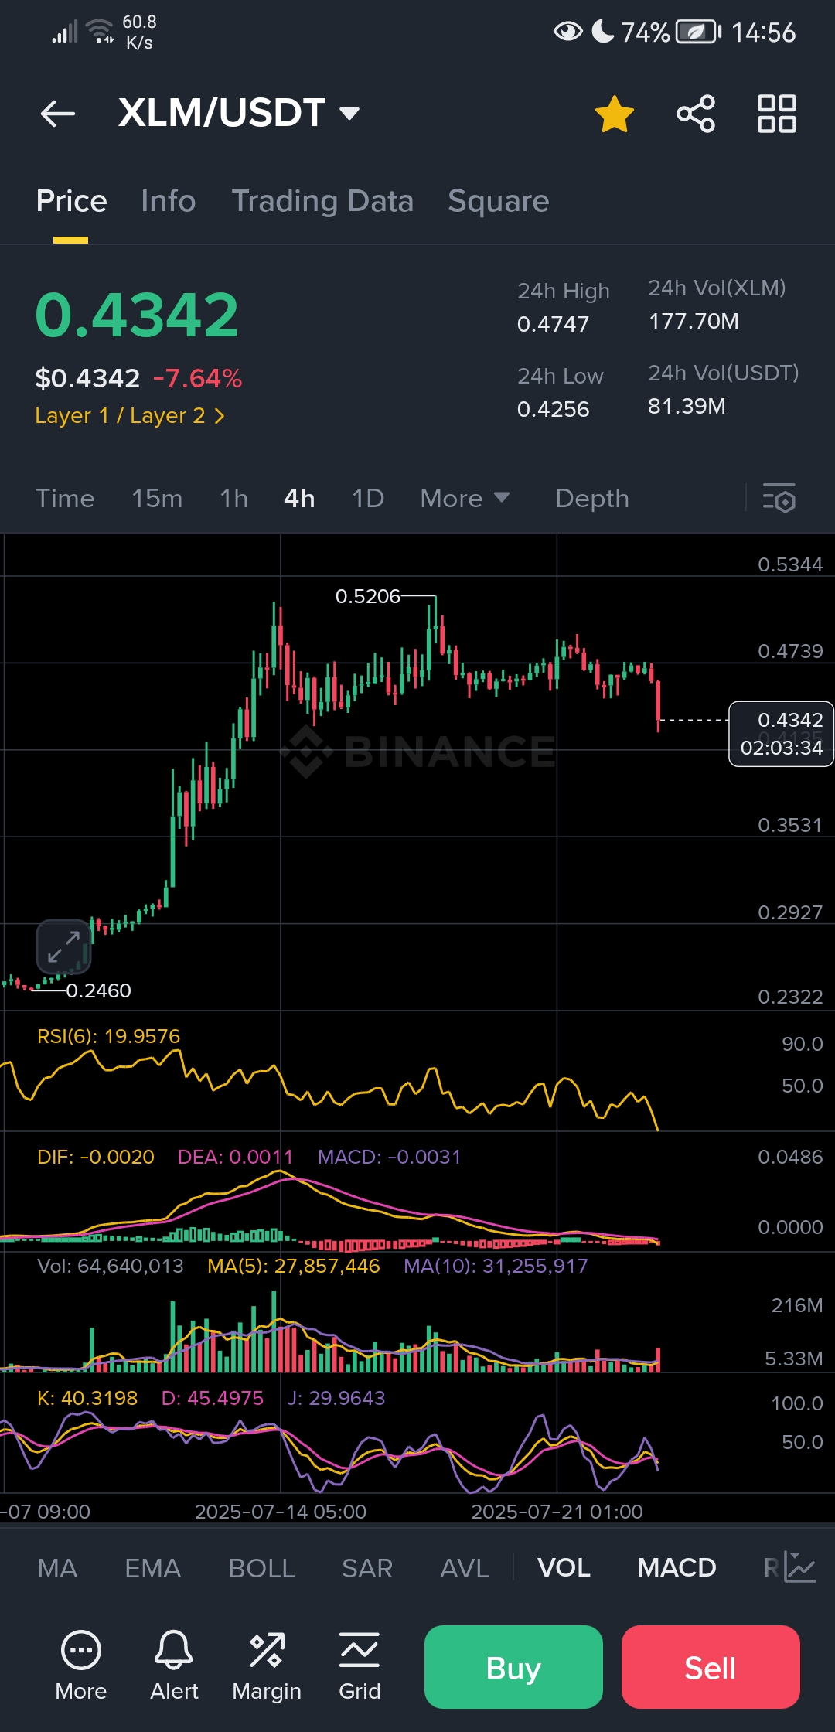Toggle the AVL indicator
The width and height of the screenshot is (835, 1732).
click(x=464, y=1568)
